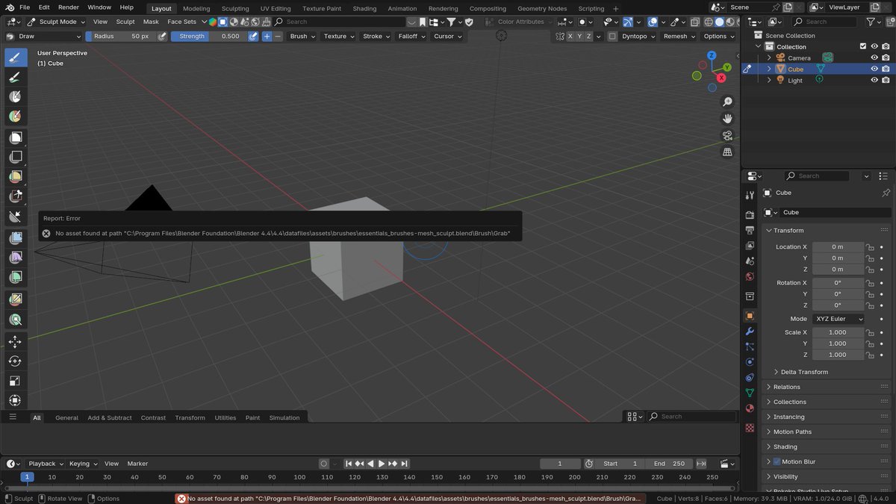Click the pan view hand icon
The height and width of the screenshot is (504, 896).
(727, 119)
